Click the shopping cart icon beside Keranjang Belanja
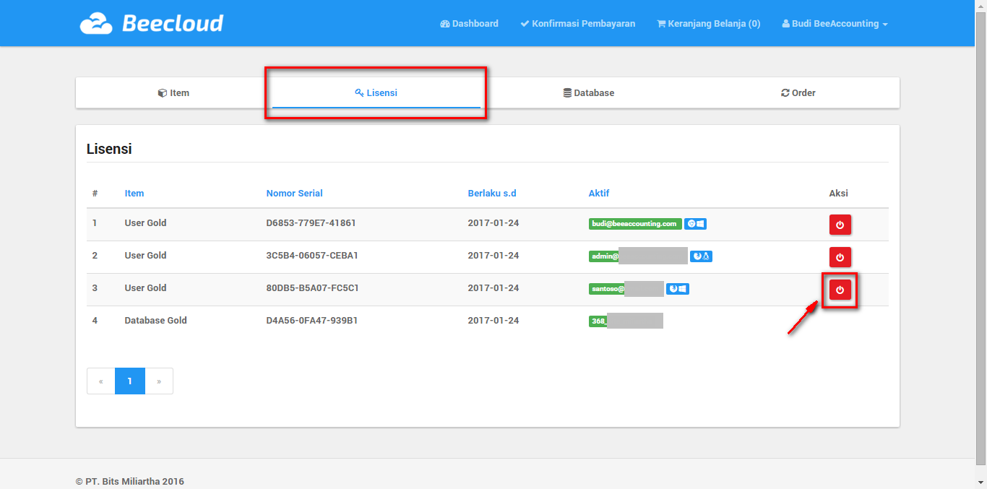Viewport: 987px width, 489px height. click(661, 23)
